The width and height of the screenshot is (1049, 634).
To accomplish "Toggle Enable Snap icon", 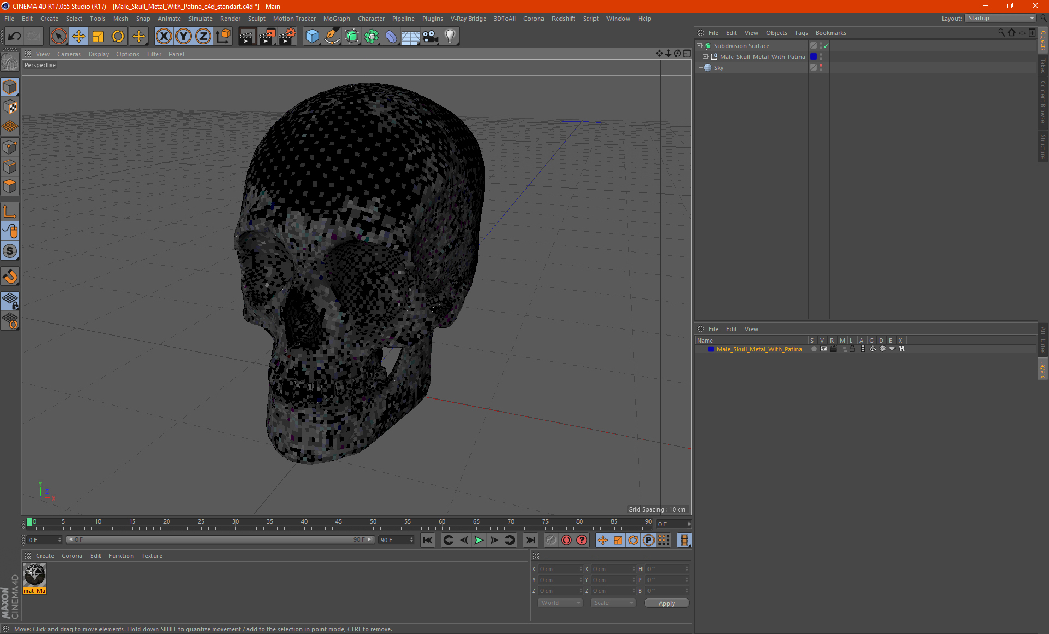I will click(10, 251).
